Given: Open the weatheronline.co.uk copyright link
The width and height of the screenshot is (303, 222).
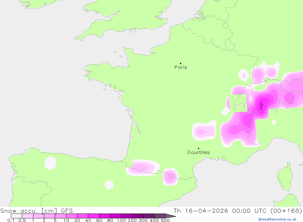Looking at the screenshot, I should coord(278,219).
